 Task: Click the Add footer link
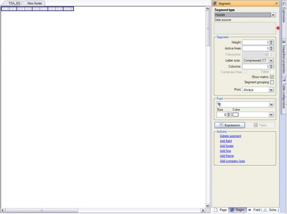coord(227,146)
